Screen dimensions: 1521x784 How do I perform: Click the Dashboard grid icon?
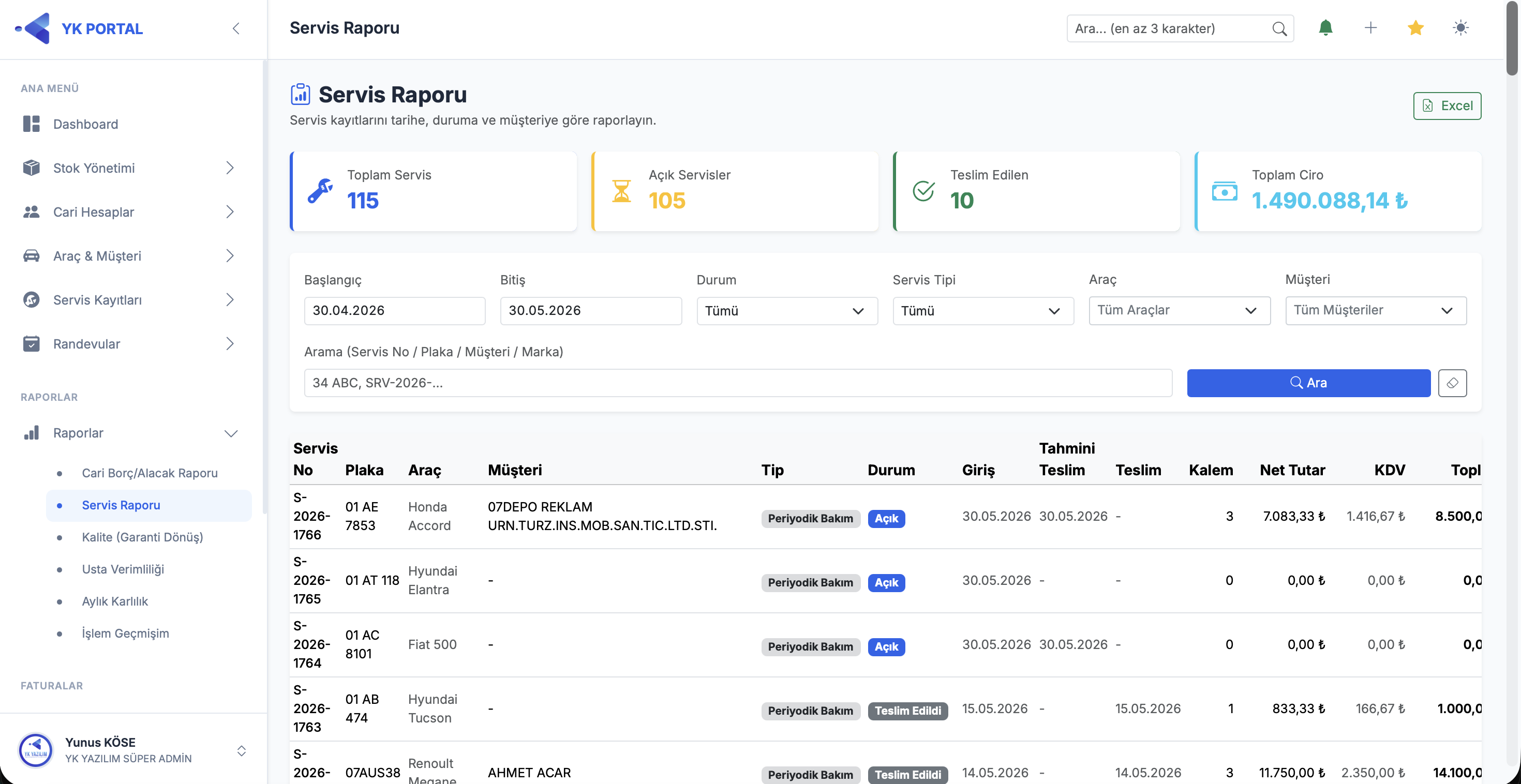point(31,124)
